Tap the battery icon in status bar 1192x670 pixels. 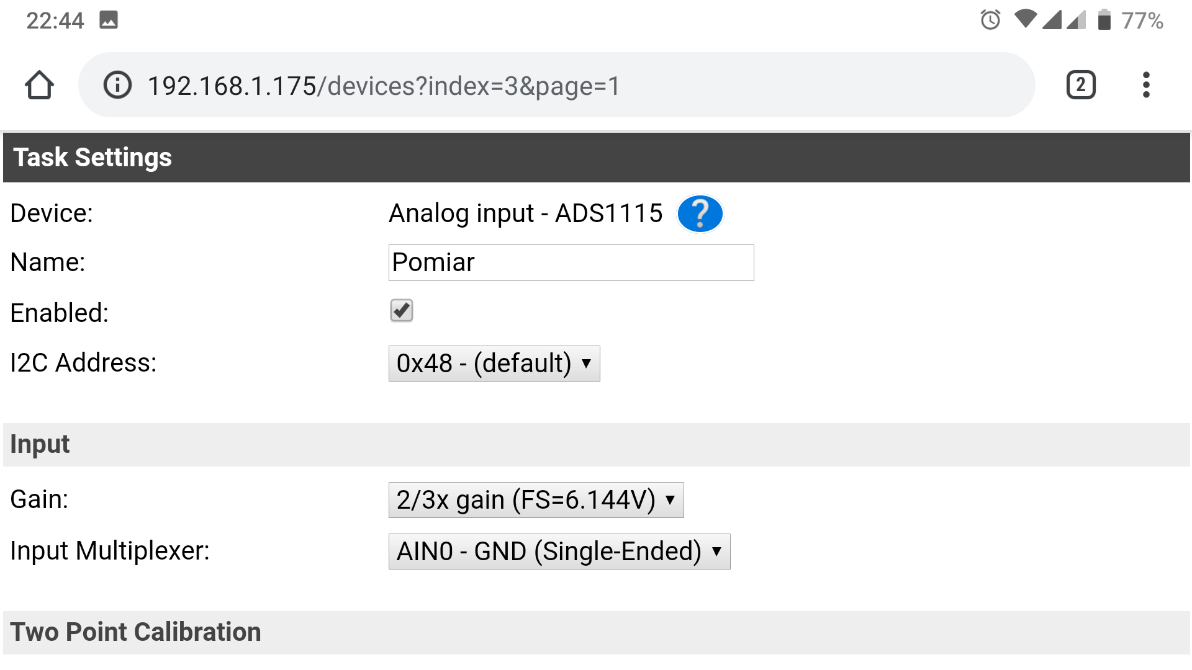(1104, 20)
